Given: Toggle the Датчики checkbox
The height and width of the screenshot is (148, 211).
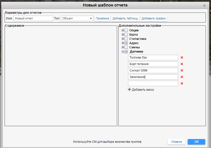Looking at the screenshot, I should (126, 52).
